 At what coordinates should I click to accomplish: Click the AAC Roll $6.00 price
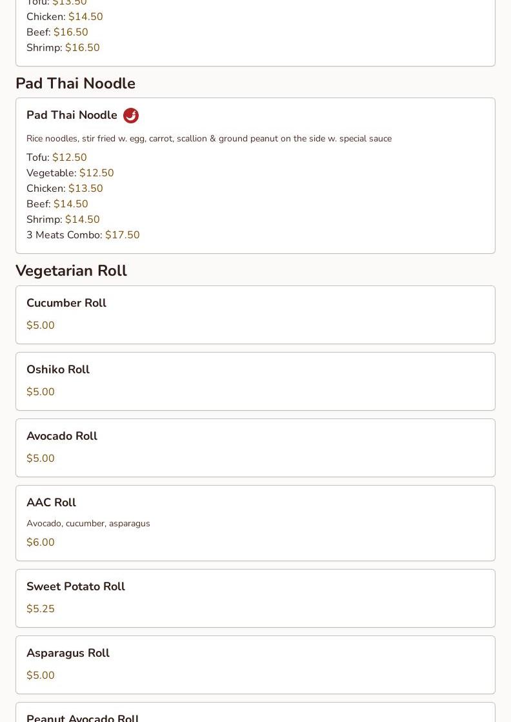tap(41, 542)
